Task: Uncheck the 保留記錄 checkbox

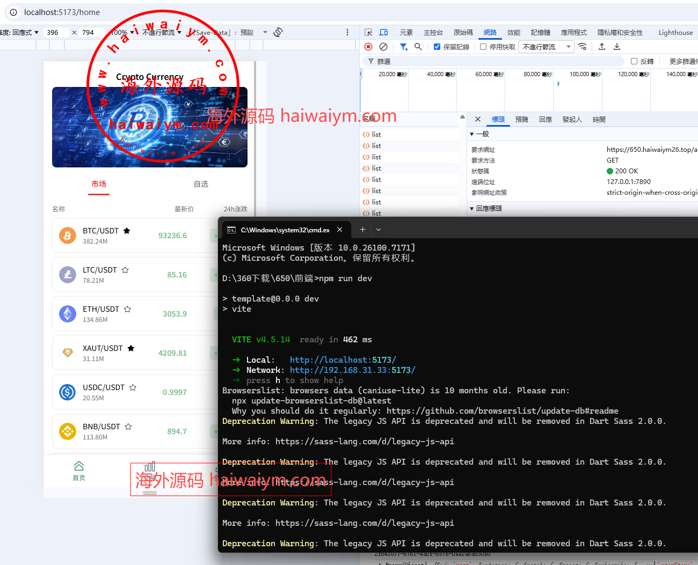Action: (x=437, y=47)
